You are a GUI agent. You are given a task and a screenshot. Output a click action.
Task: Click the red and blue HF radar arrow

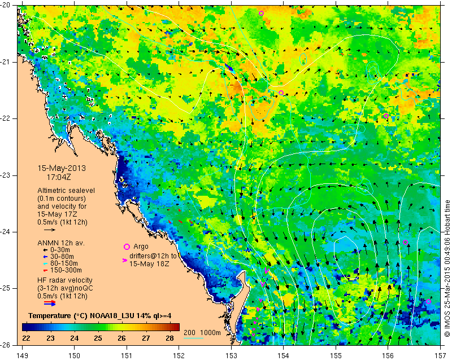(50, 303)
